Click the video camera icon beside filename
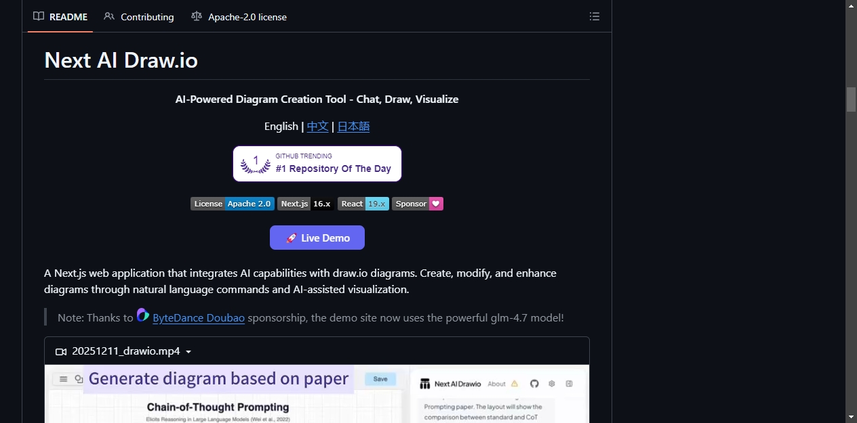 [x=61, y=351]
